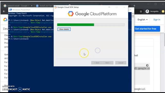Click the Google LLC. text on webpage

(x=140, y=89)
